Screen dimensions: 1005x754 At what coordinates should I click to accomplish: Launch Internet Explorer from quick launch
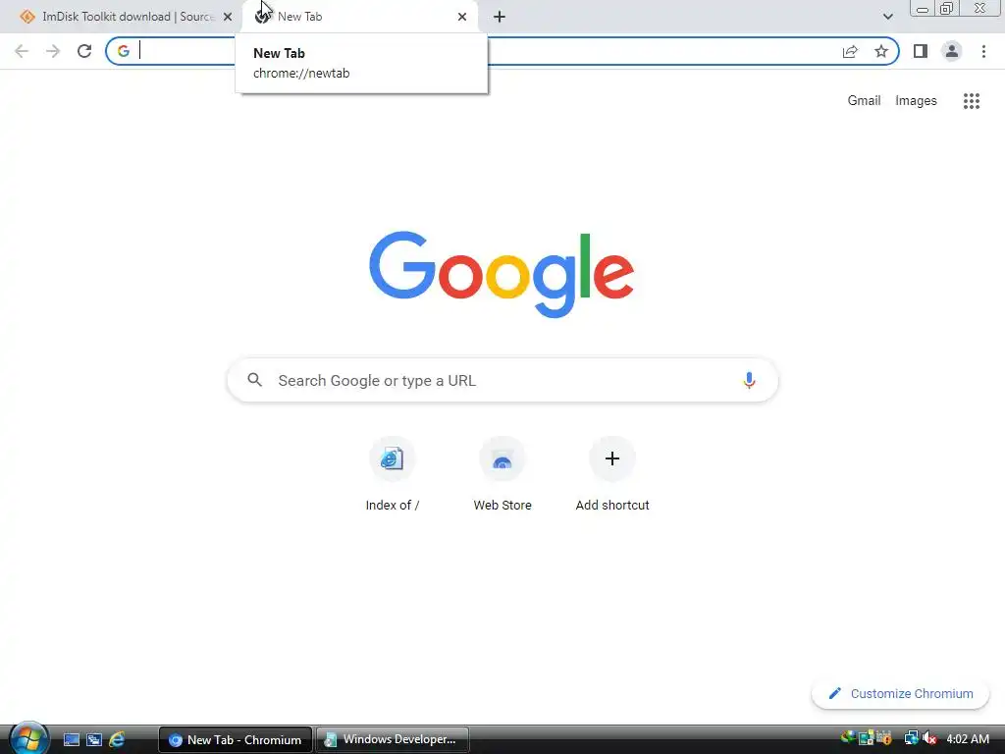(118, 740)
